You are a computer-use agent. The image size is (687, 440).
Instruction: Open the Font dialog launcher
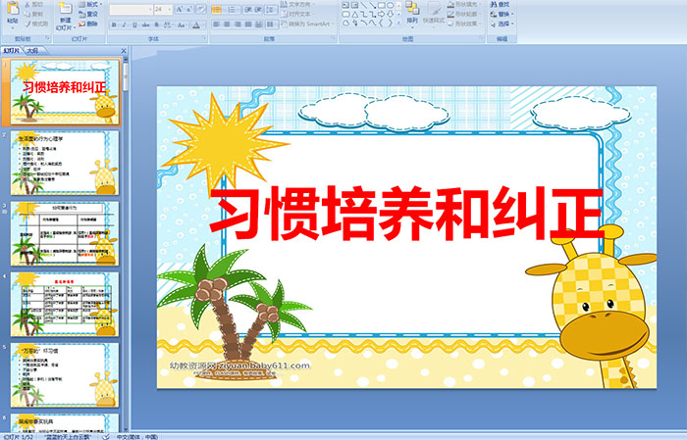pos(204,38)
